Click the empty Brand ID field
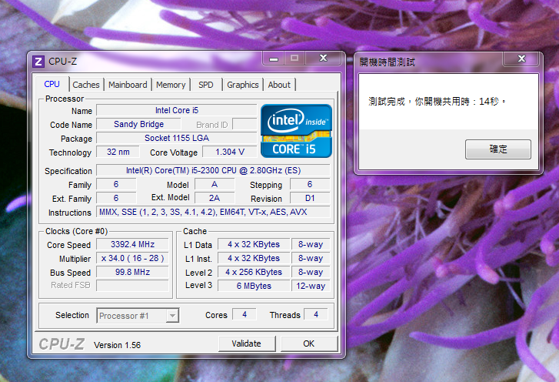The height and width of the screenshot is (382, 559). pyautogui.click(x=245, y=124)
